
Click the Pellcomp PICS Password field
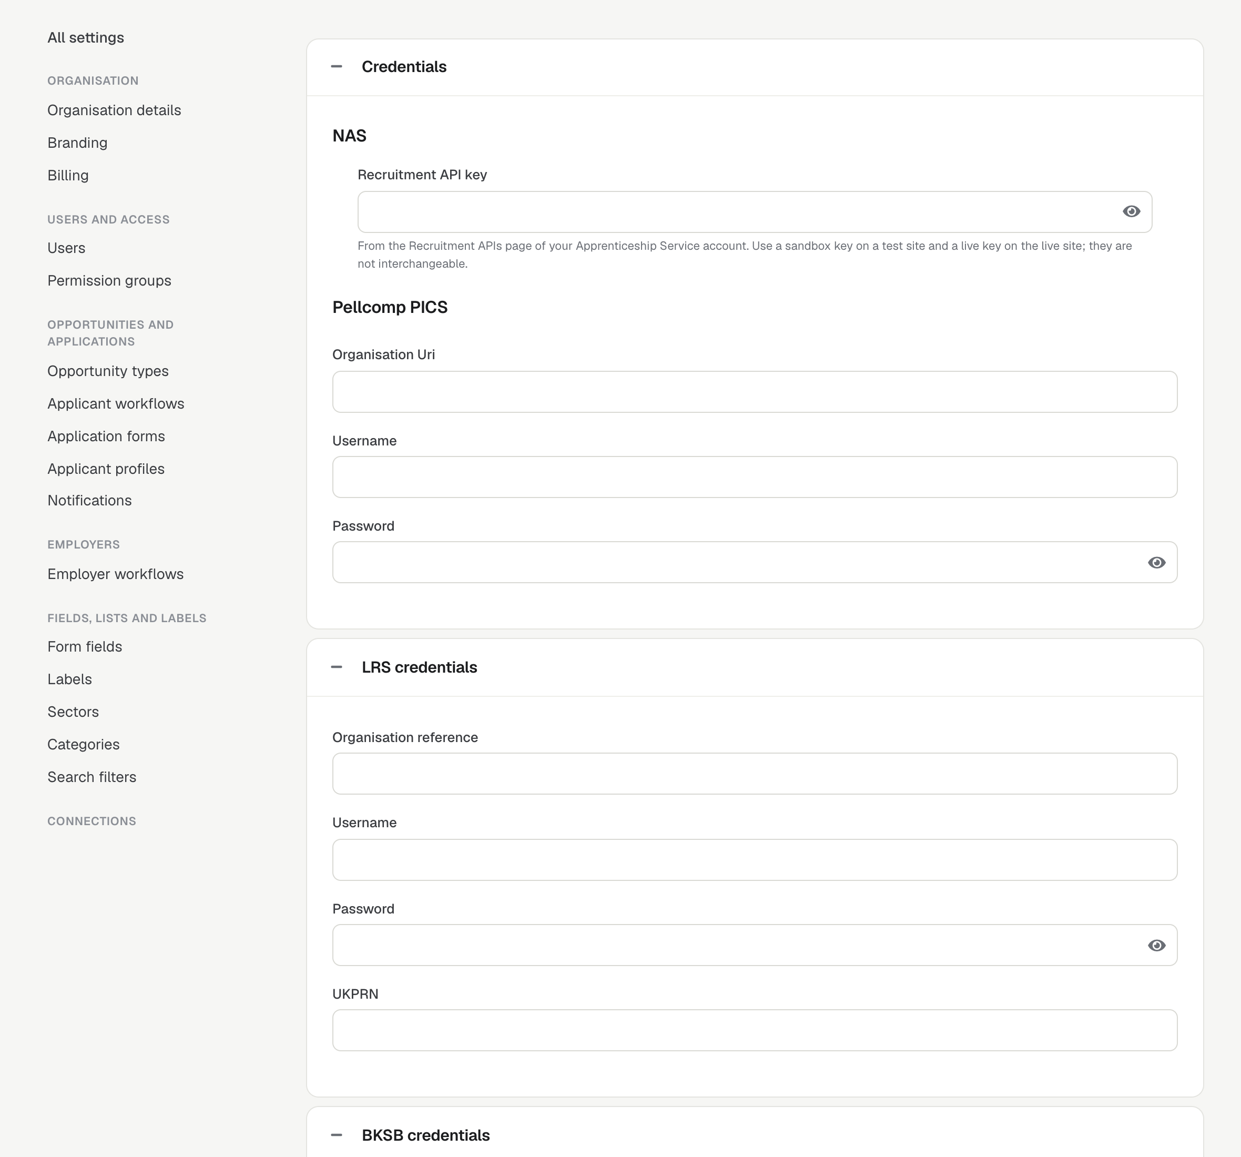(x=754, y=562)
